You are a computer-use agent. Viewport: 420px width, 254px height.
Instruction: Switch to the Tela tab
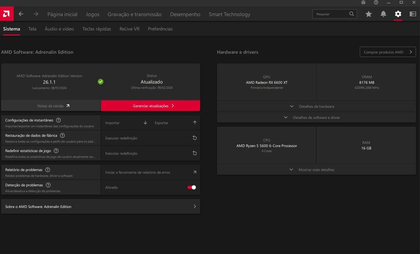pyautogui.click(x=32, y=29)
